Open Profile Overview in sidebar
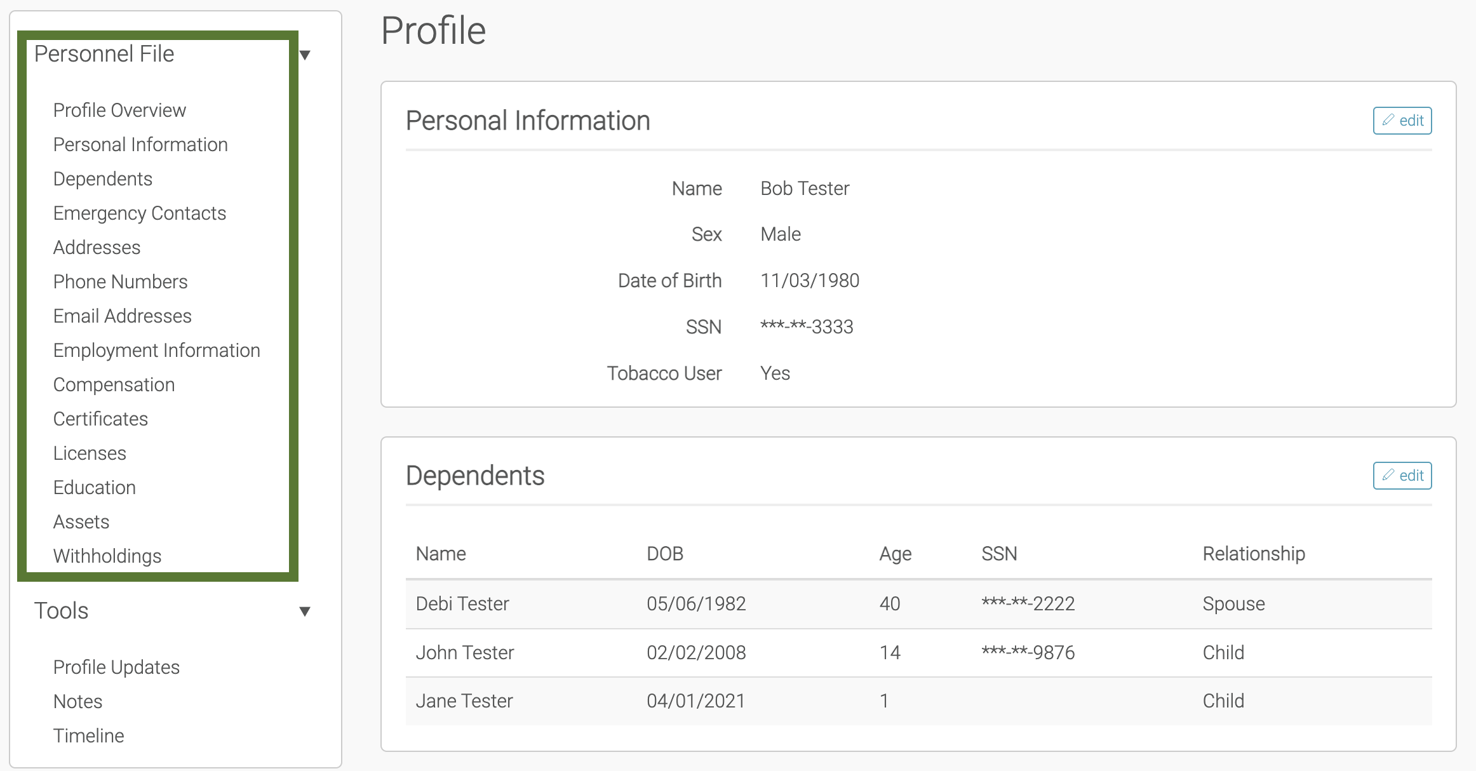 [x=119, y=111]
